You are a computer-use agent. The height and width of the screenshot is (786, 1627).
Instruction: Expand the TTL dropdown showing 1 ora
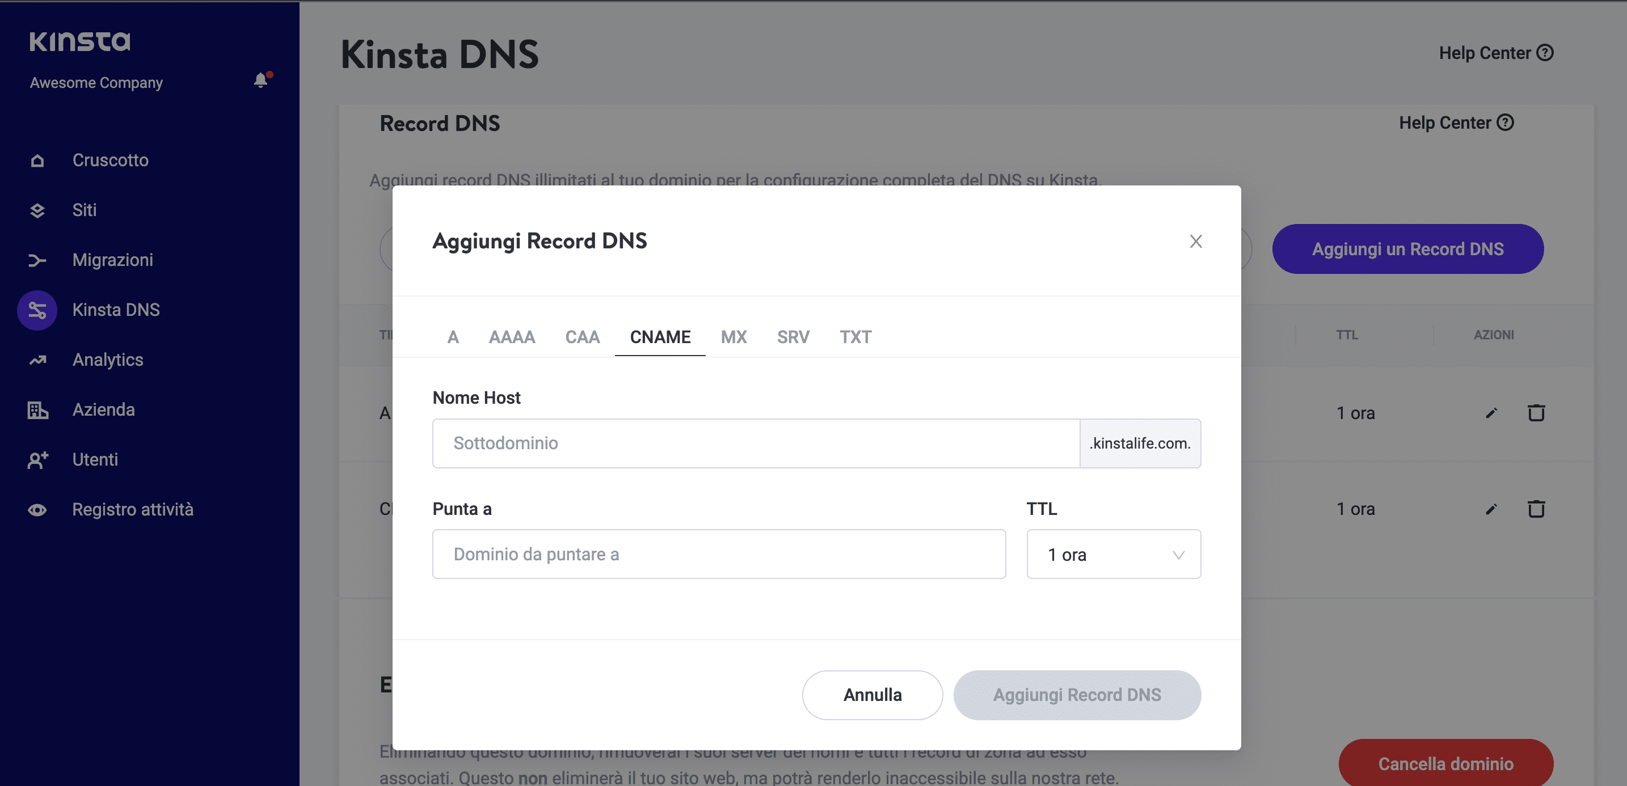(1113, 554)
